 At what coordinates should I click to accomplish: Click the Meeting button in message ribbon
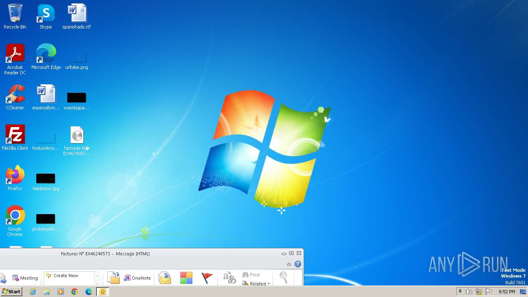coord(25,278)
